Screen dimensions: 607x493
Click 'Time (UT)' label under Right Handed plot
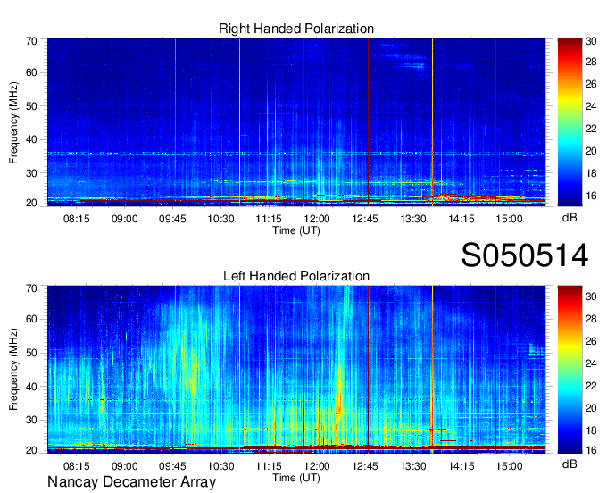[296, 230]
